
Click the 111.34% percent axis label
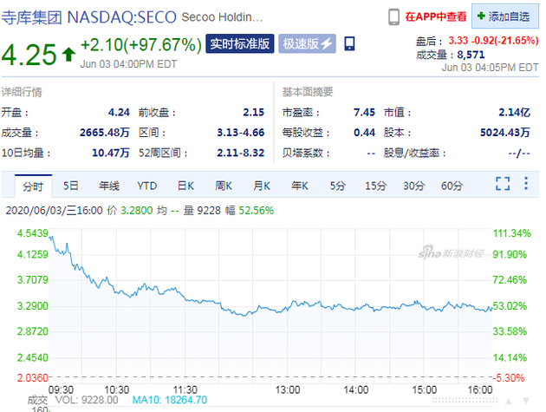(x=512, y=233)
